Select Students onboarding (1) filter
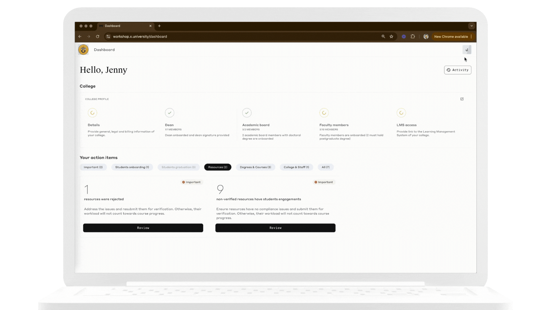Viewport: 551px width, 310px height. [132, 167]
